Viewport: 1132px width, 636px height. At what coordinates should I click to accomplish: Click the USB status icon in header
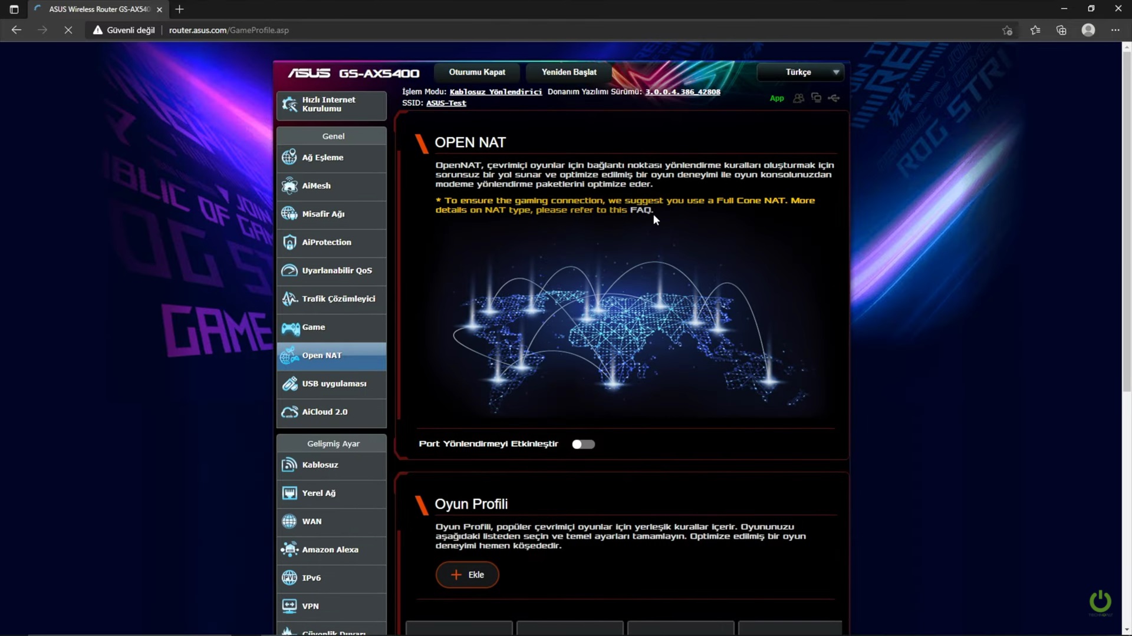834,98
